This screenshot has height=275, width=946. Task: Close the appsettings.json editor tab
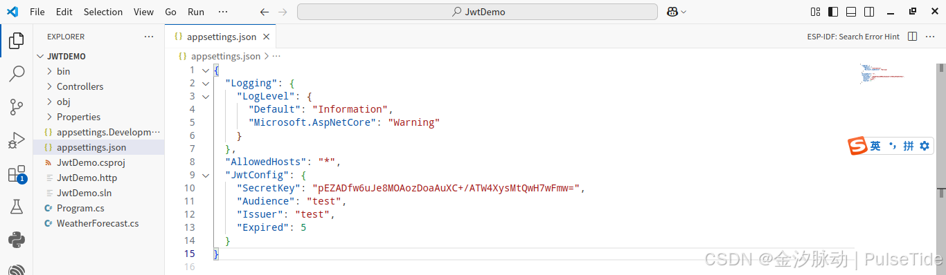click(x=267, y=37)
